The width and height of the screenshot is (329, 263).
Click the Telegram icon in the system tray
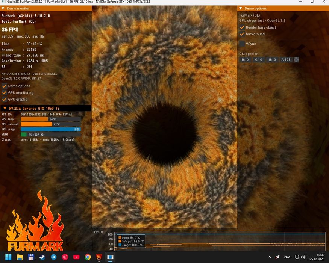[277, 257]
